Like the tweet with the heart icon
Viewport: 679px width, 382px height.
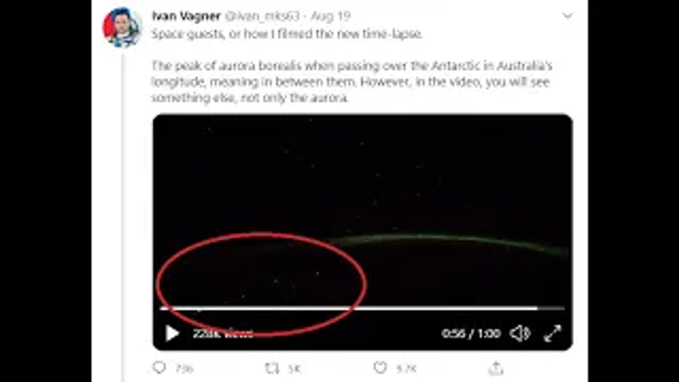(380, 367)
